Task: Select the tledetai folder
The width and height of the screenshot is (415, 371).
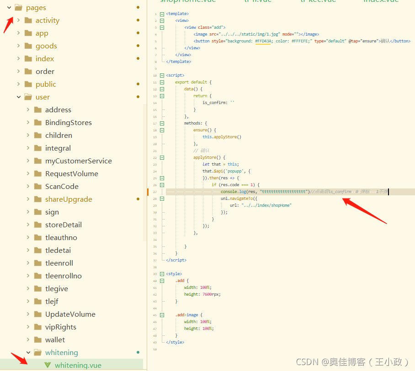Action: tap(58, 250)
